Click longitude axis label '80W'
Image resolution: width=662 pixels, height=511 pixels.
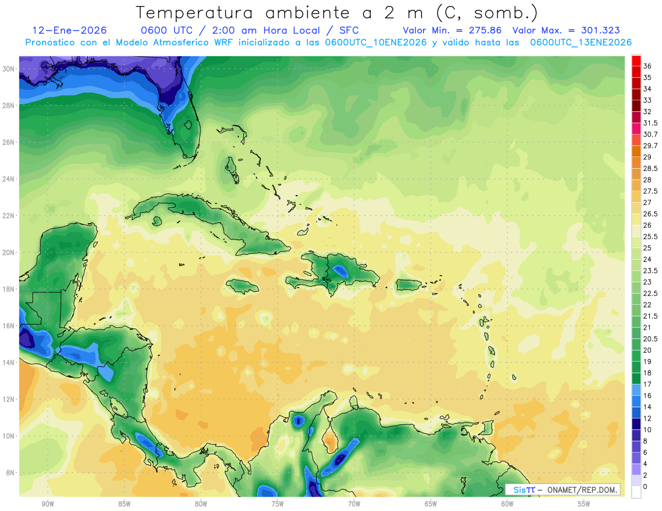(x=201, y=504)
